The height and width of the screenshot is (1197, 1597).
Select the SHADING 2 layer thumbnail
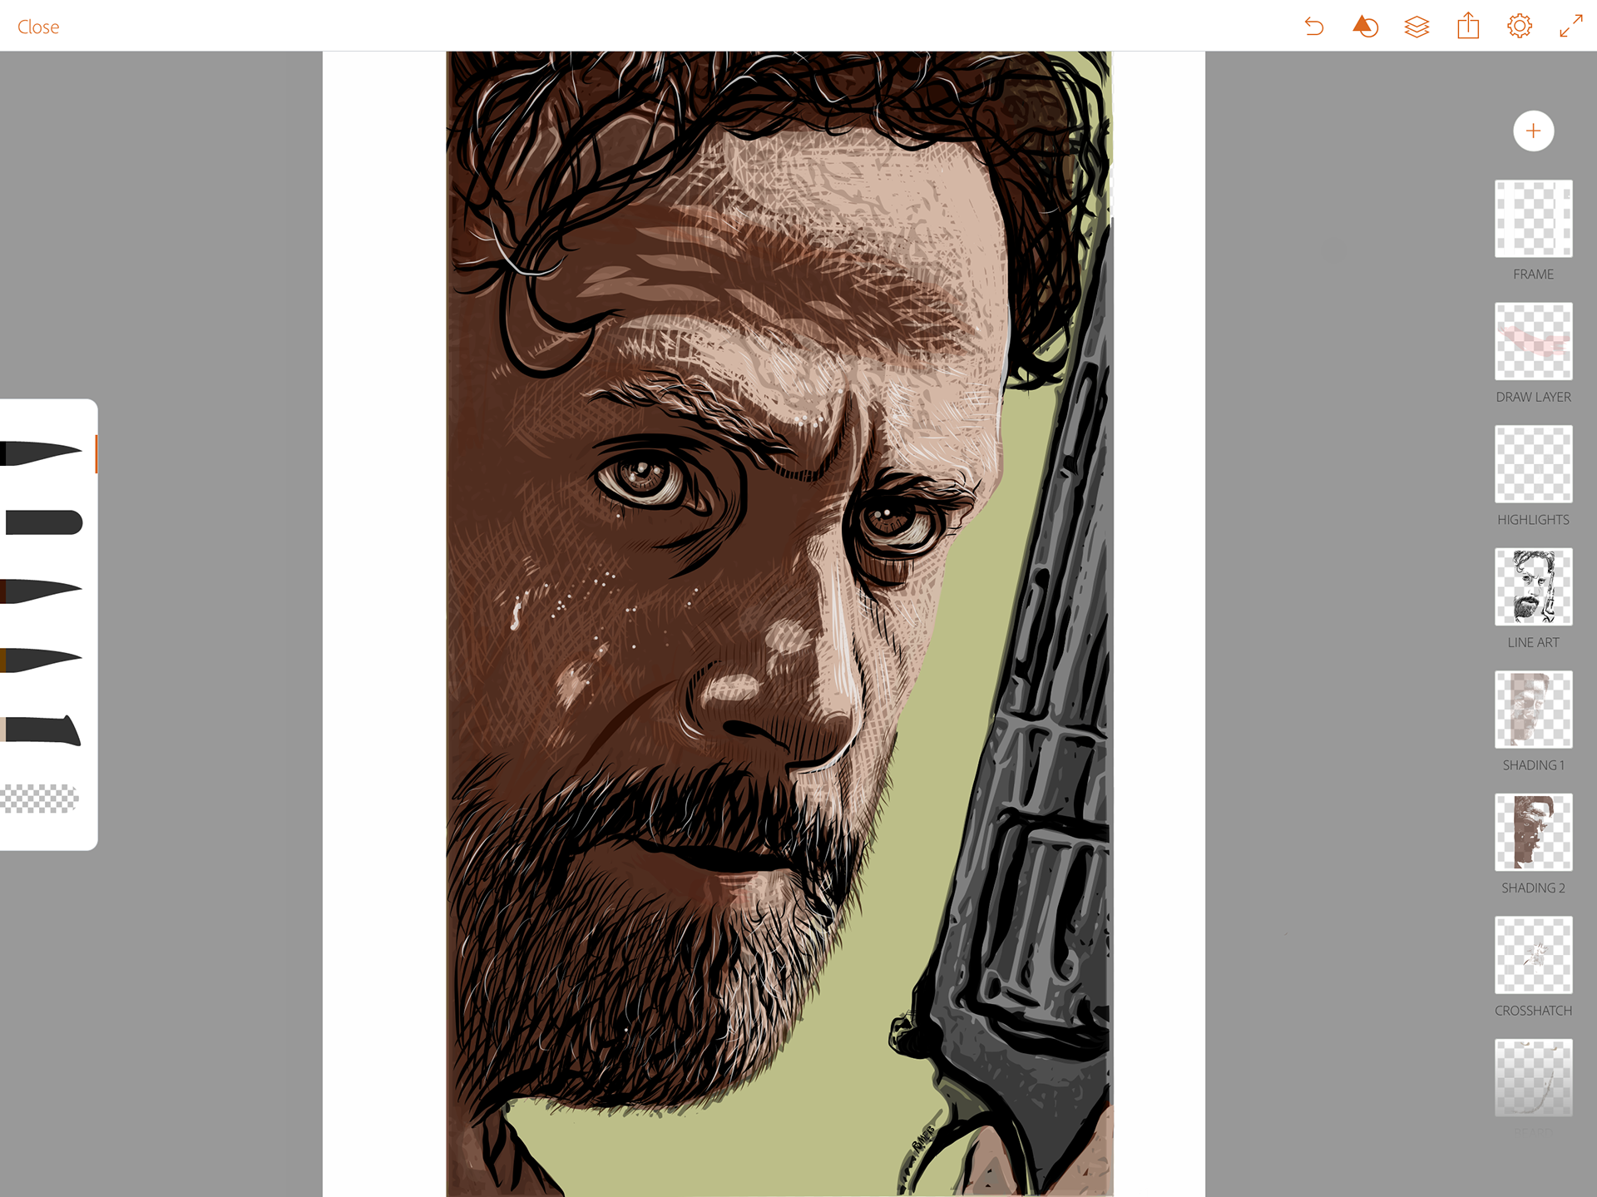tap(1533, 832)
